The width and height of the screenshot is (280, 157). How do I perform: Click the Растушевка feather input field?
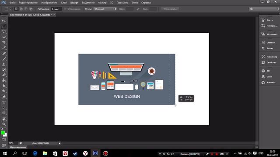click(56, 9)
